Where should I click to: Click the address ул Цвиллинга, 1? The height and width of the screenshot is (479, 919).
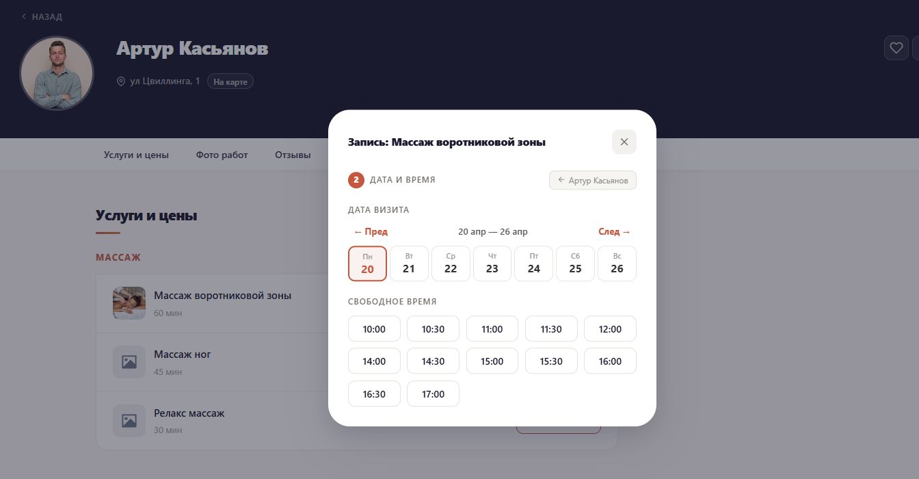165,81
